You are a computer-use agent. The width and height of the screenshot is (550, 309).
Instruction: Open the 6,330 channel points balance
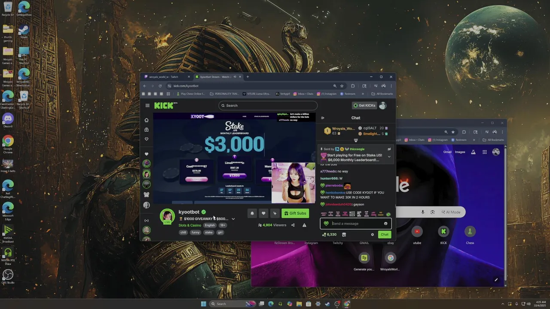point(330,235)
